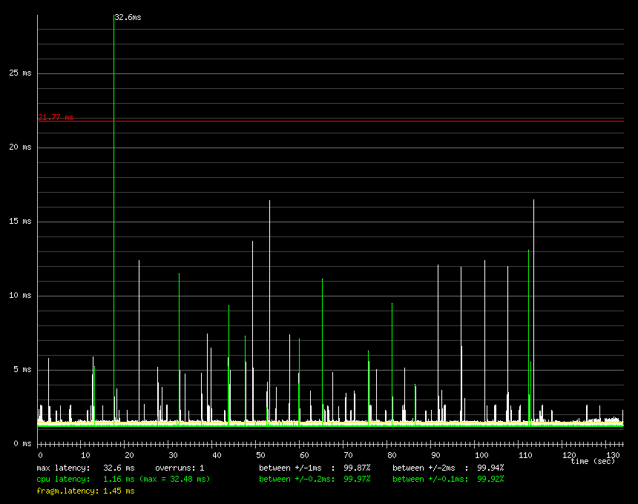Screen dimensions: 638x504
Task: Click the 130 tick on time axis
Action: pyautogui.click(x=613, y=454)
